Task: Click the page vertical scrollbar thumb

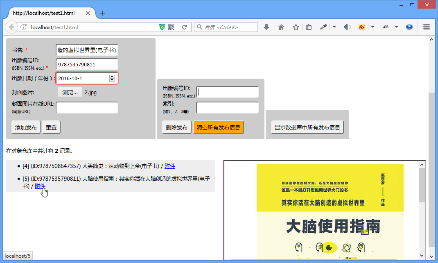Action: click(431, 169)
